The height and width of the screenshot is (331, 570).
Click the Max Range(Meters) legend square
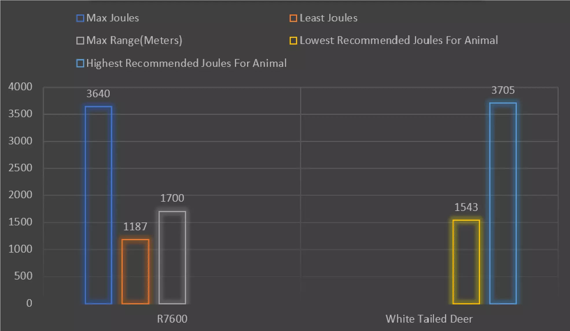pos(80,41)
